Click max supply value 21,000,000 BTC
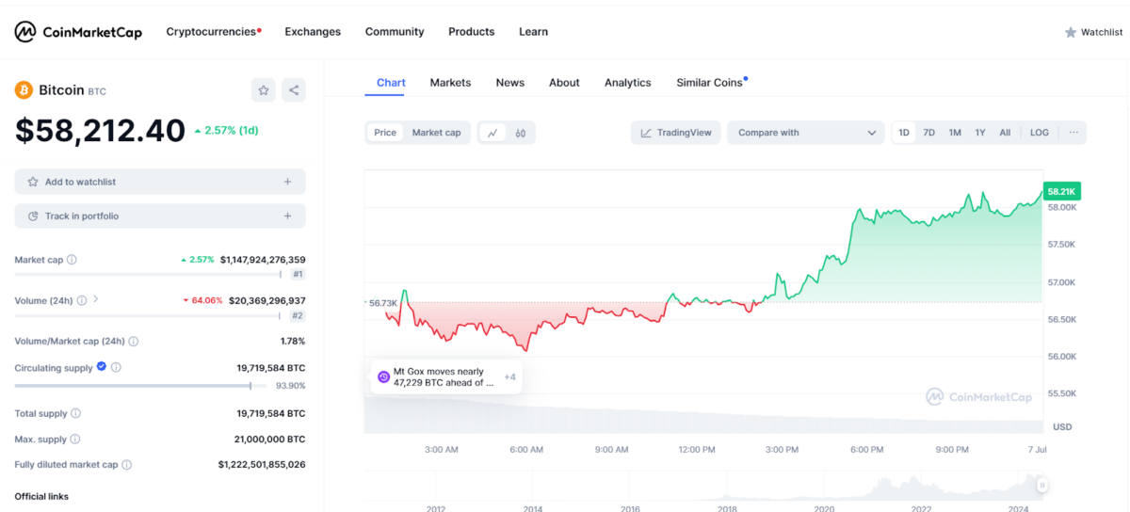 [270, 440]
